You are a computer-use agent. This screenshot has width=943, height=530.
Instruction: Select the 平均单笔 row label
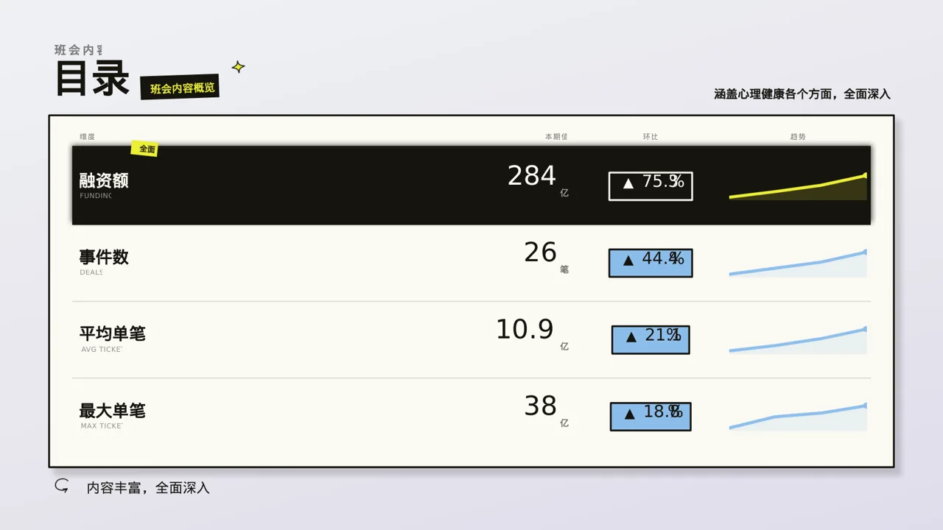click(x=112, y=333)
